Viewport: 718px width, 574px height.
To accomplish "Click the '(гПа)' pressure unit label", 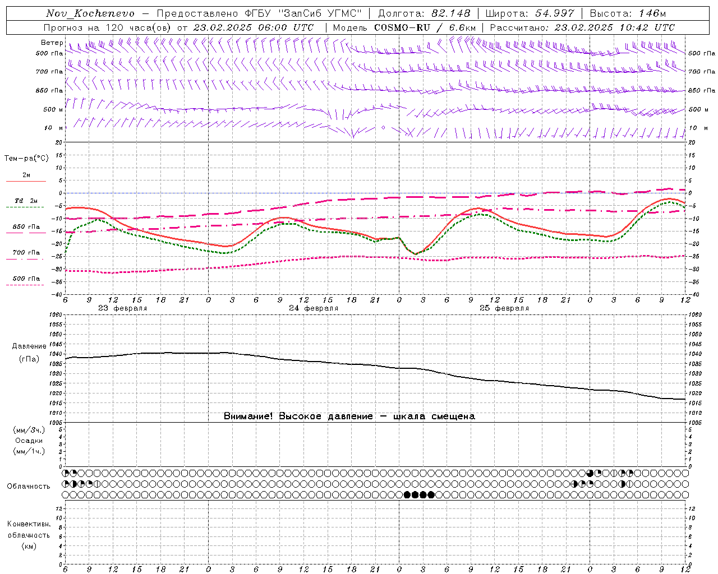I will (x=29, y=359).
